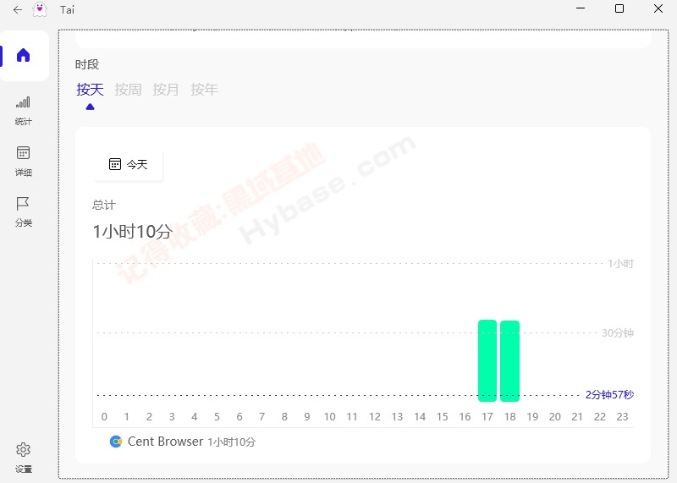Image resolution: width=677 pixels, height=483 pixels.
Task: Click the hour 12 axis label
Action: pos(374,416)
